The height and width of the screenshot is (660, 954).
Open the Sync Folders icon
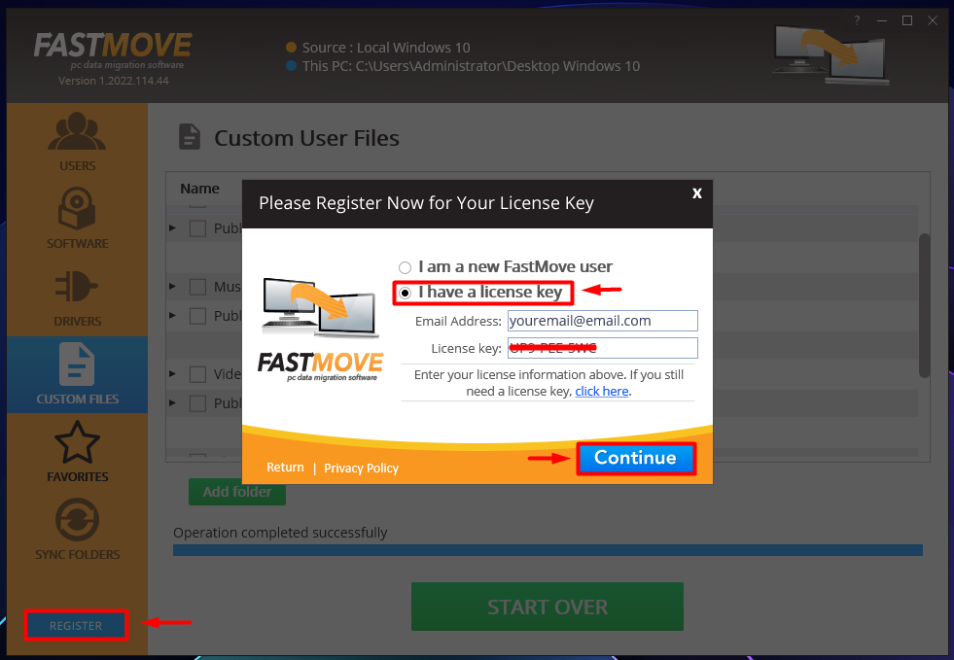pos(77,522)
